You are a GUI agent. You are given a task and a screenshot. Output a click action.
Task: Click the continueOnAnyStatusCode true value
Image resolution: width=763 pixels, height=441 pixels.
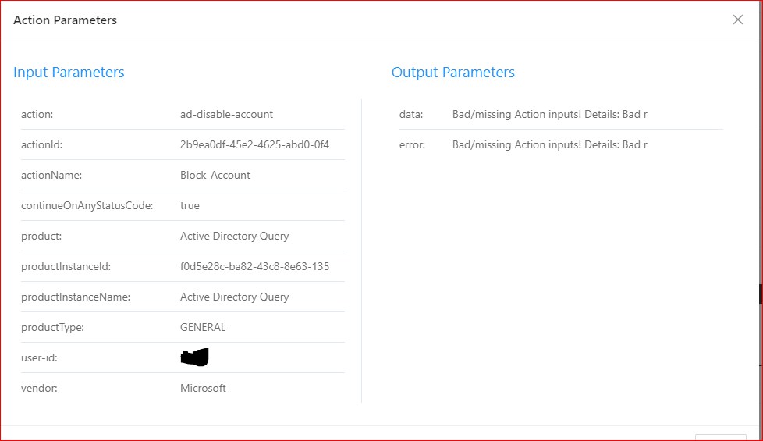(x=190, y=205)
